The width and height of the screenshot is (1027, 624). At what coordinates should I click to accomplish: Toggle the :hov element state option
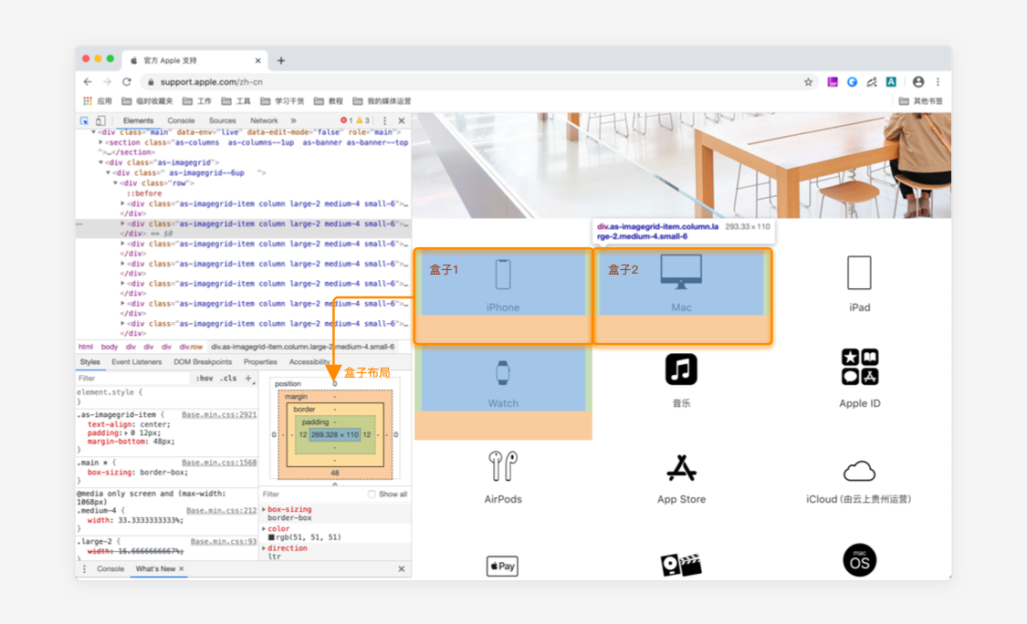[x=204, y=379]
